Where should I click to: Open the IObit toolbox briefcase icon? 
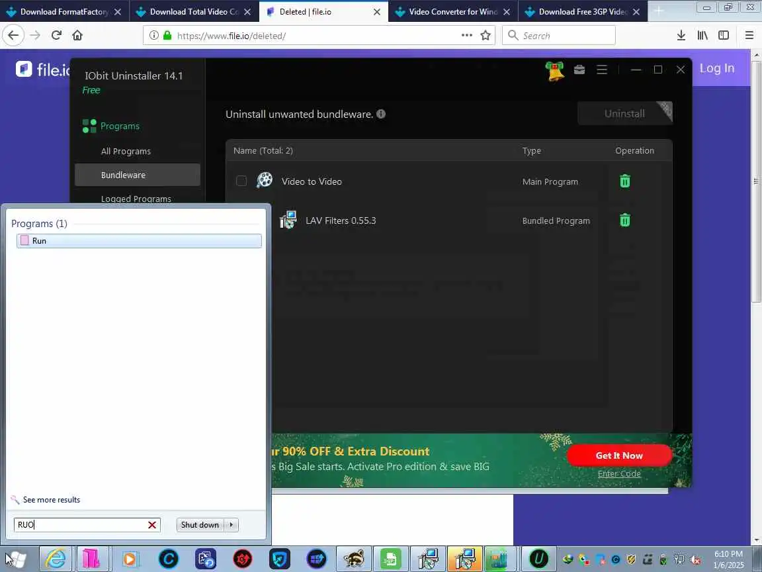[579, 70]
